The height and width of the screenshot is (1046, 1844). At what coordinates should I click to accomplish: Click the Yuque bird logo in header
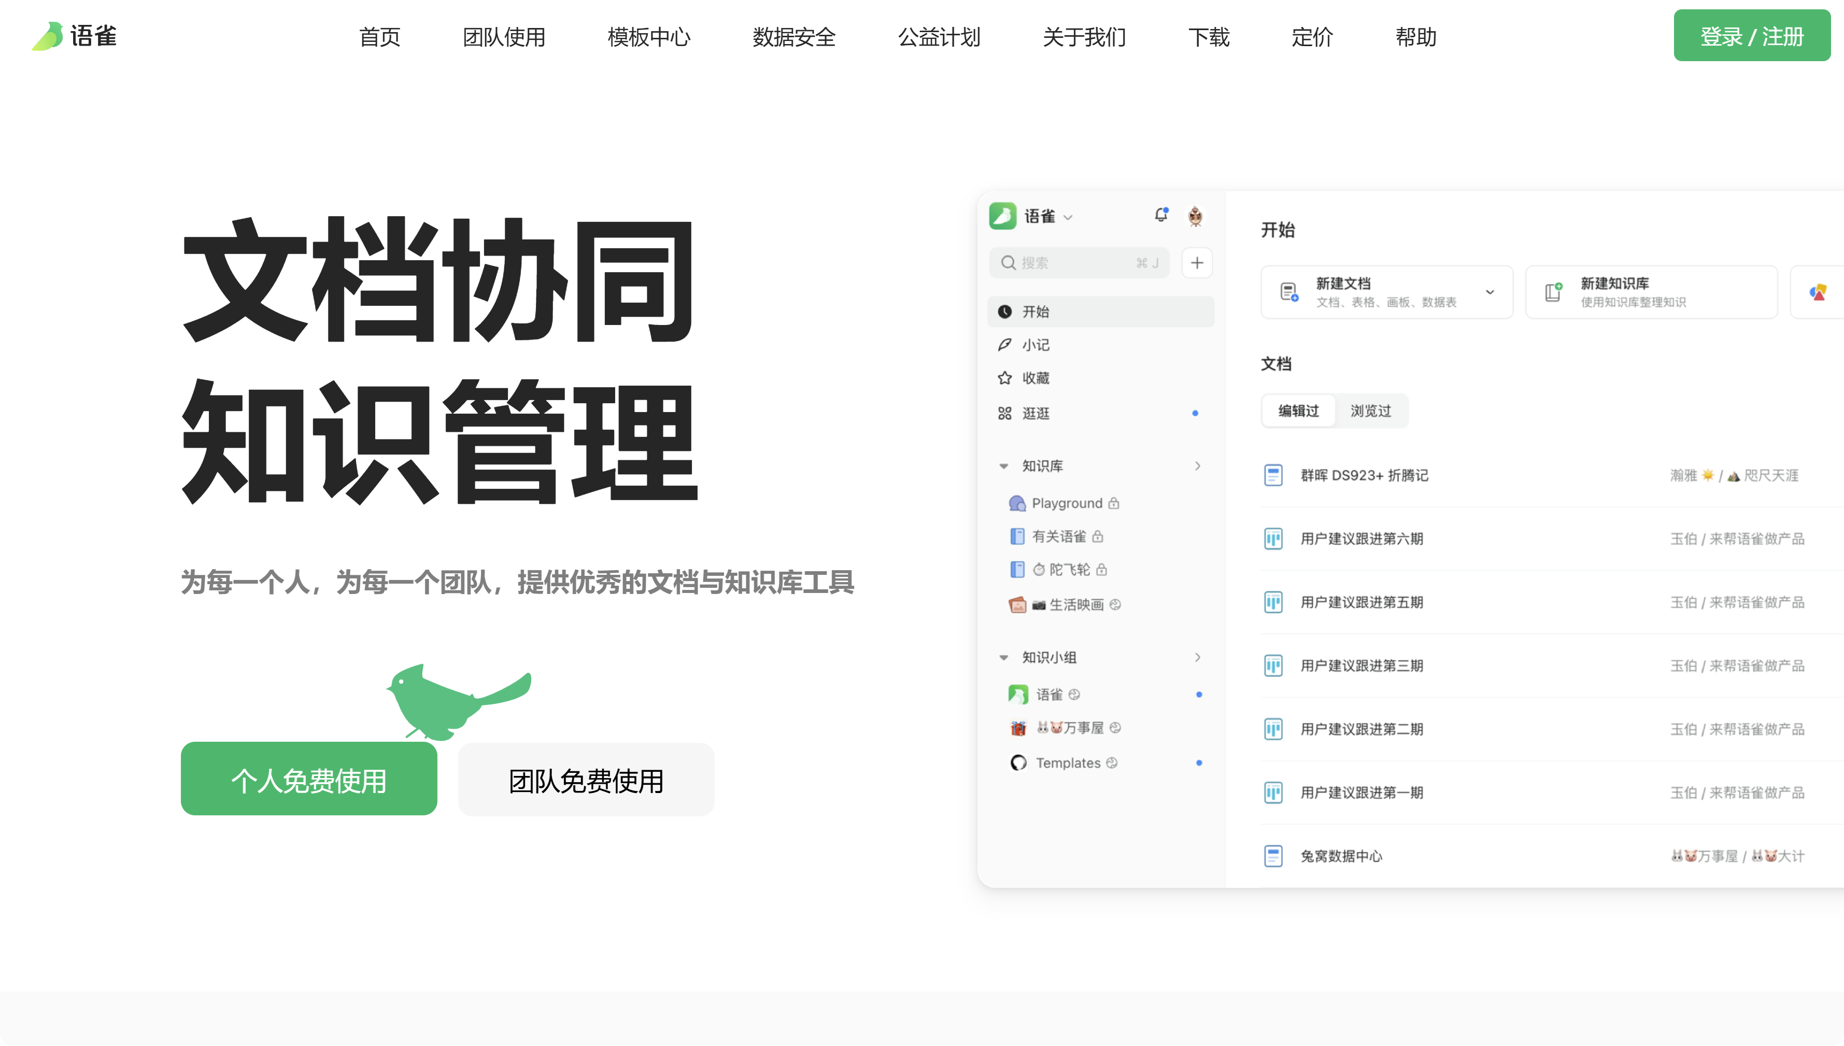47,36
